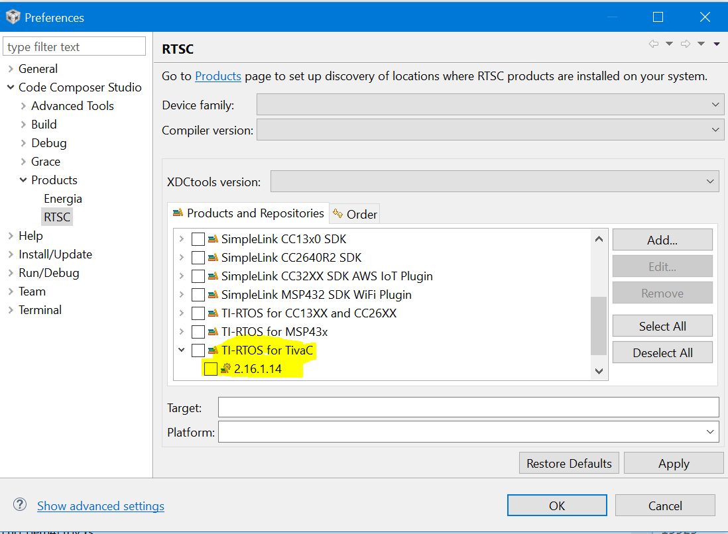Click the MSP432 SDK WiFi Plugin icon

pyautogui.click(x=213, y=295)
